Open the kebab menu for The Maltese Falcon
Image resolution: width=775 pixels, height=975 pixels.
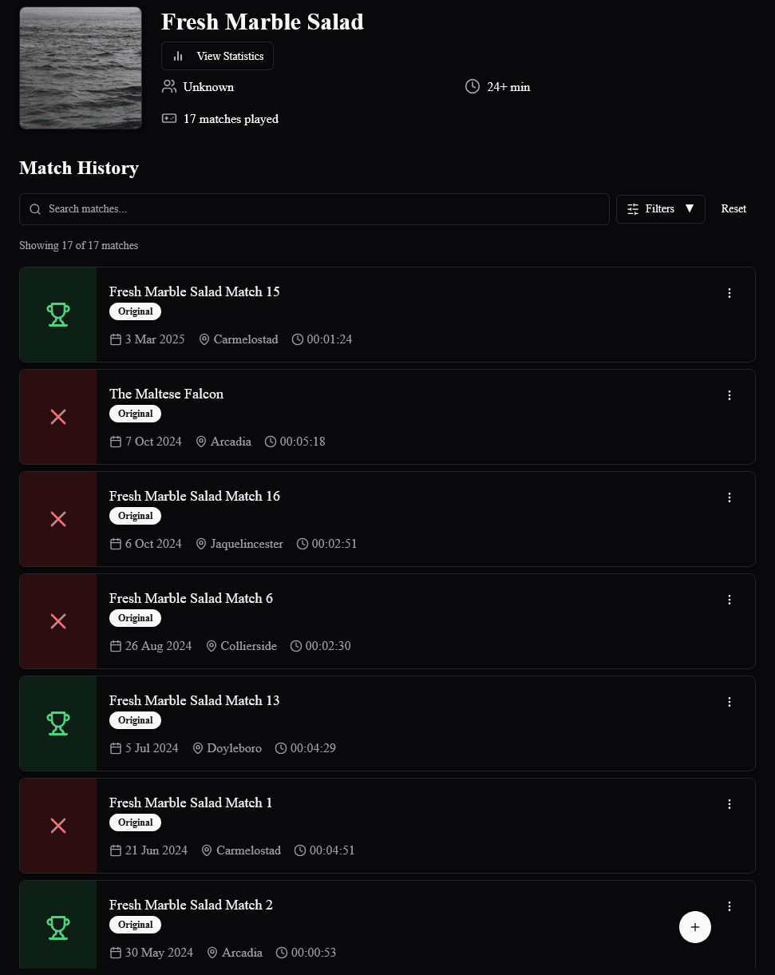(x=729, y=395)
